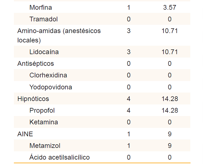The width and height of the screenshot is (203, 164).
Task: Click the Antisépticos category label
Action: point(36,64)
